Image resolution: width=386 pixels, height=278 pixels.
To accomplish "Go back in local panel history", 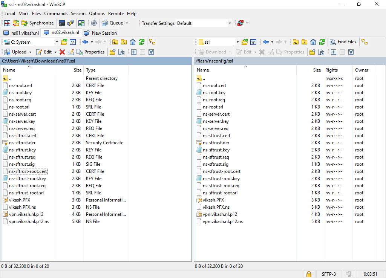I will (85, 42).
